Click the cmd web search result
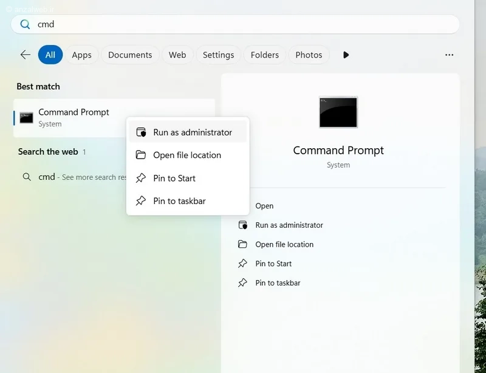The image size is (486, 373). tap(74, 177)
